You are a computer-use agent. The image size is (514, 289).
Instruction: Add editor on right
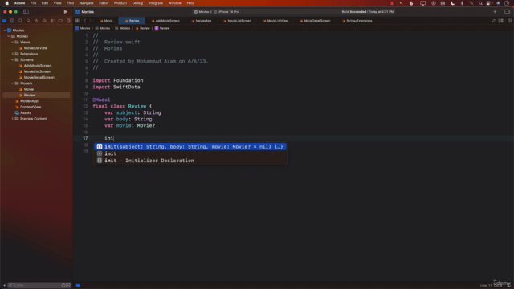(509, 21)
